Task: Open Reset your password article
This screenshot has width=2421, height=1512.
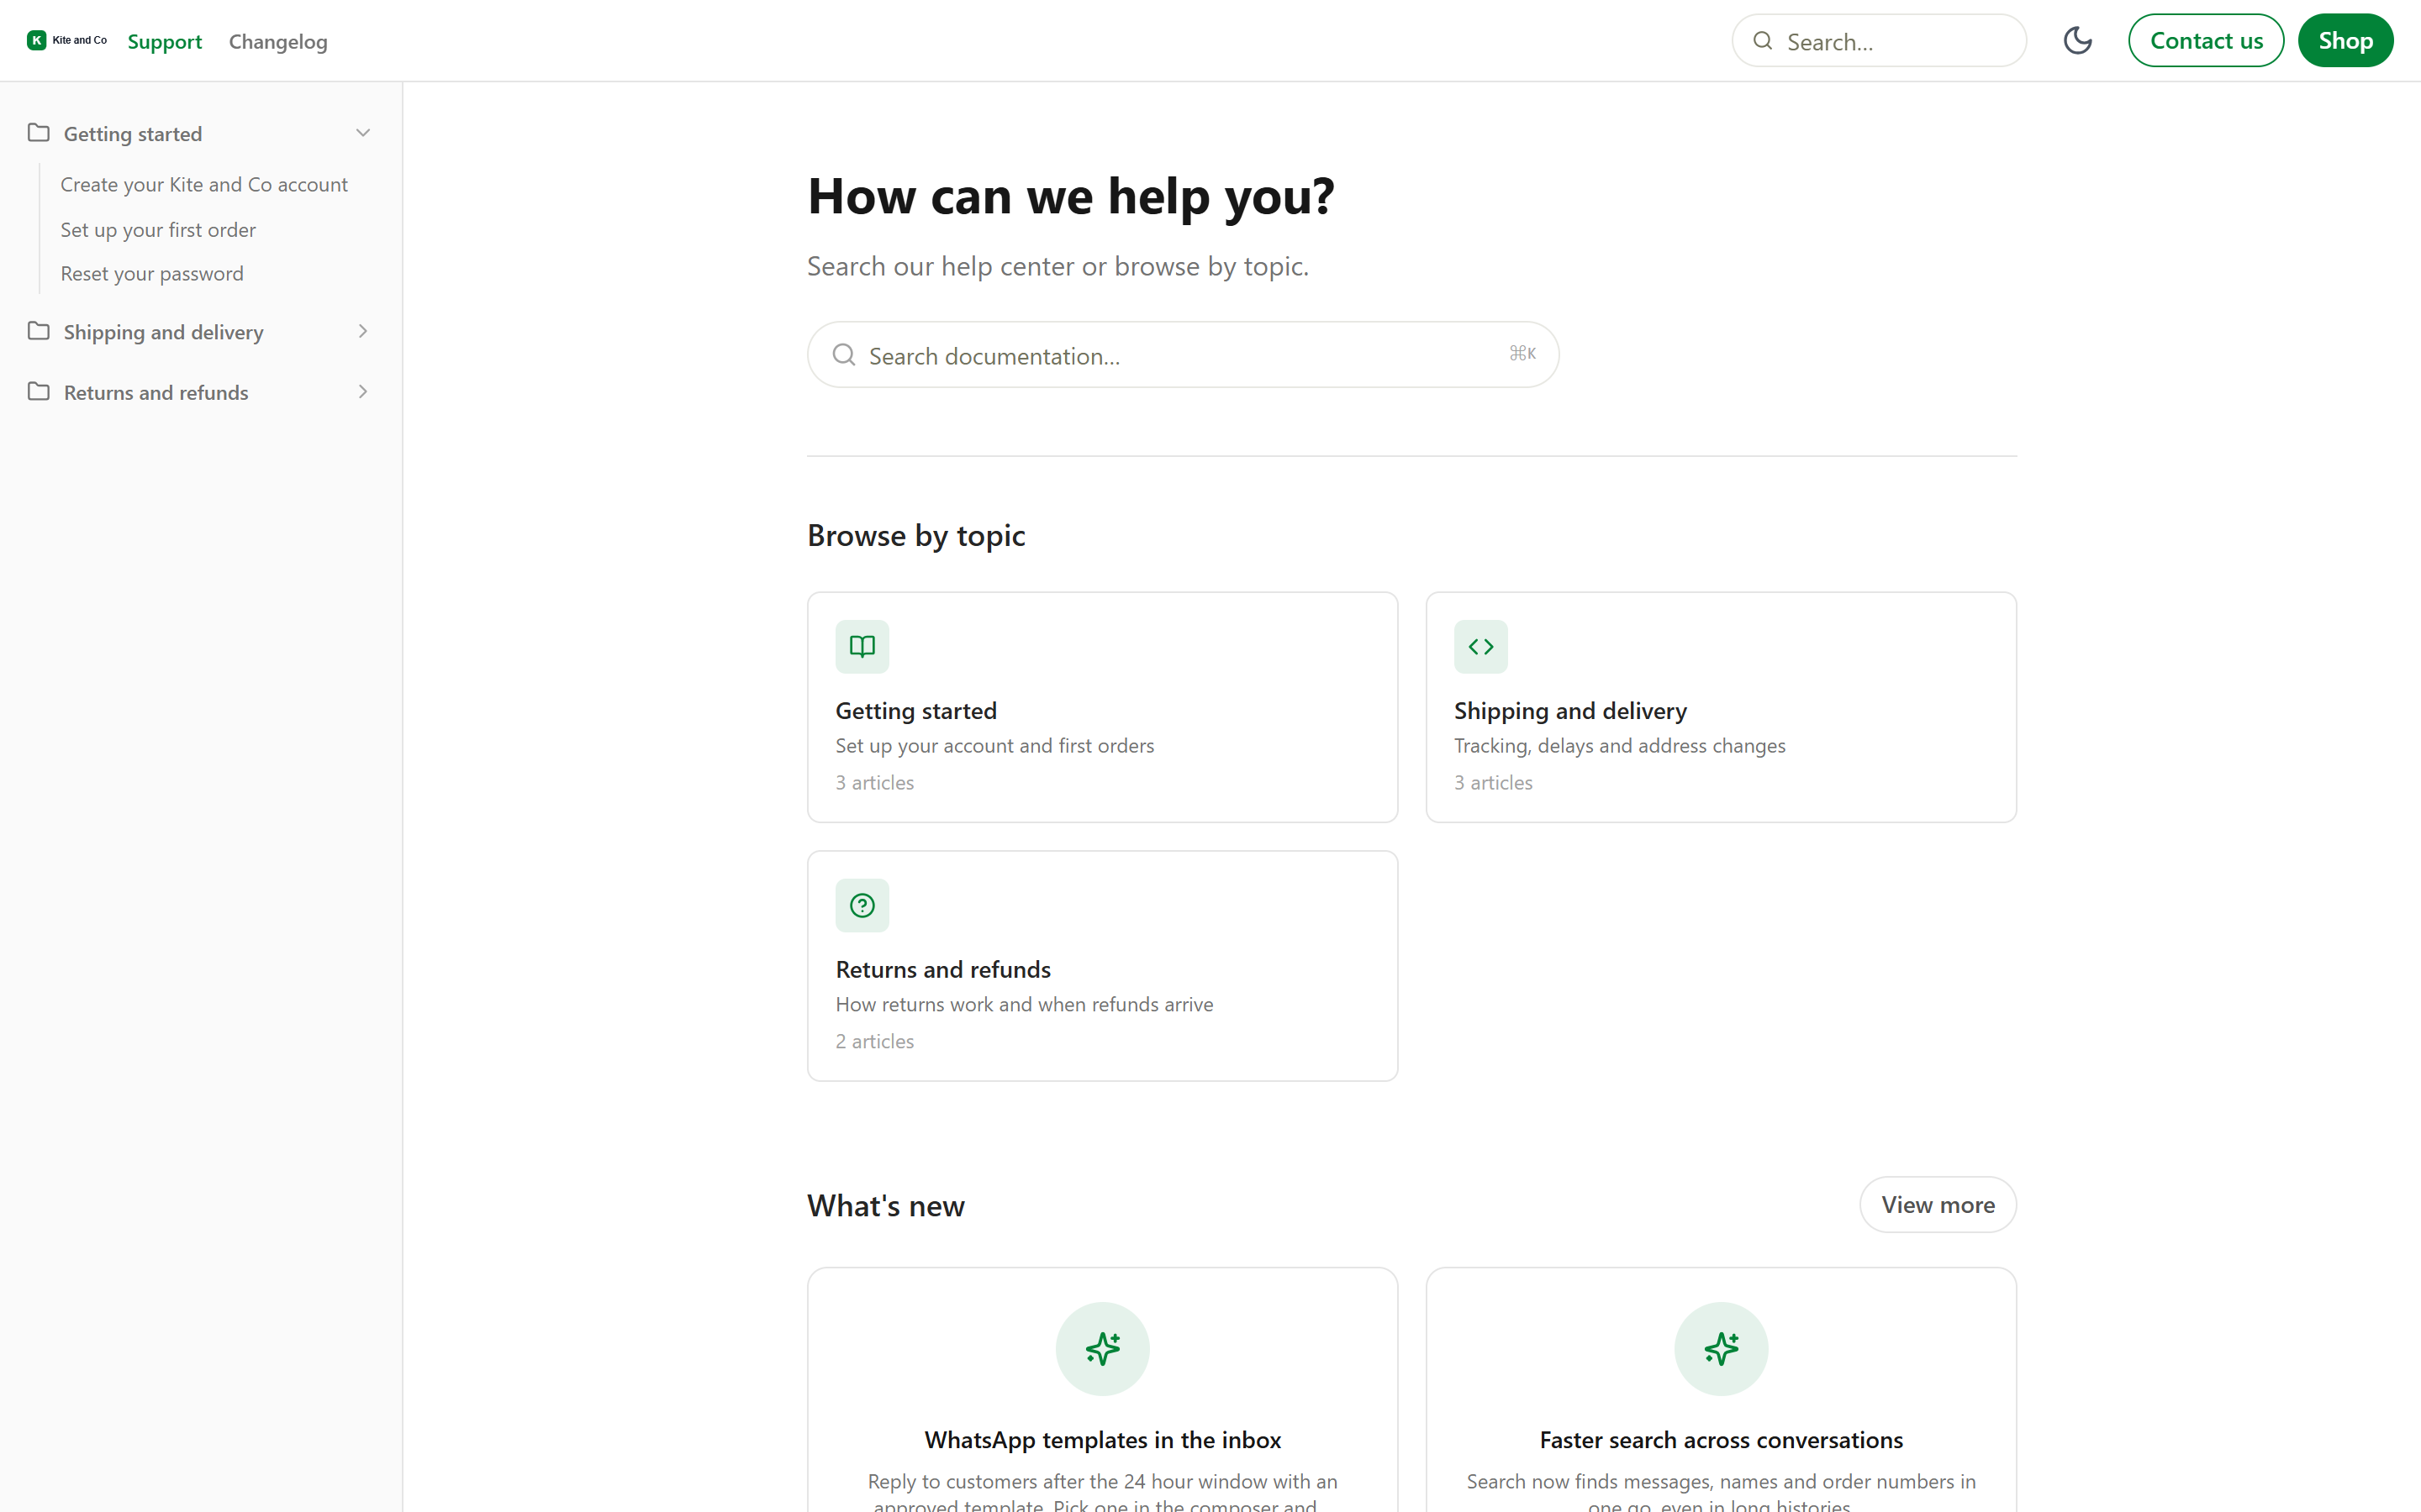Action: tap(152, 274)
